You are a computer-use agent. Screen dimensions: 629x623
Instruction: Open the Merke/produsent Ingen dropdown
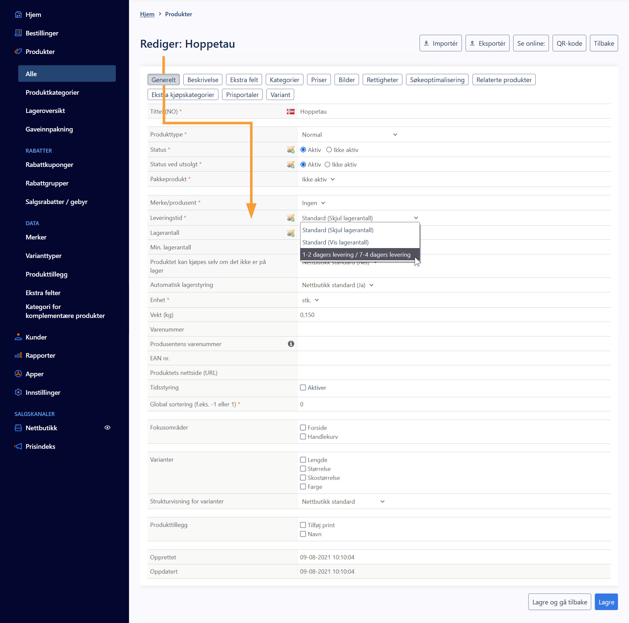[x=314, y=203]
